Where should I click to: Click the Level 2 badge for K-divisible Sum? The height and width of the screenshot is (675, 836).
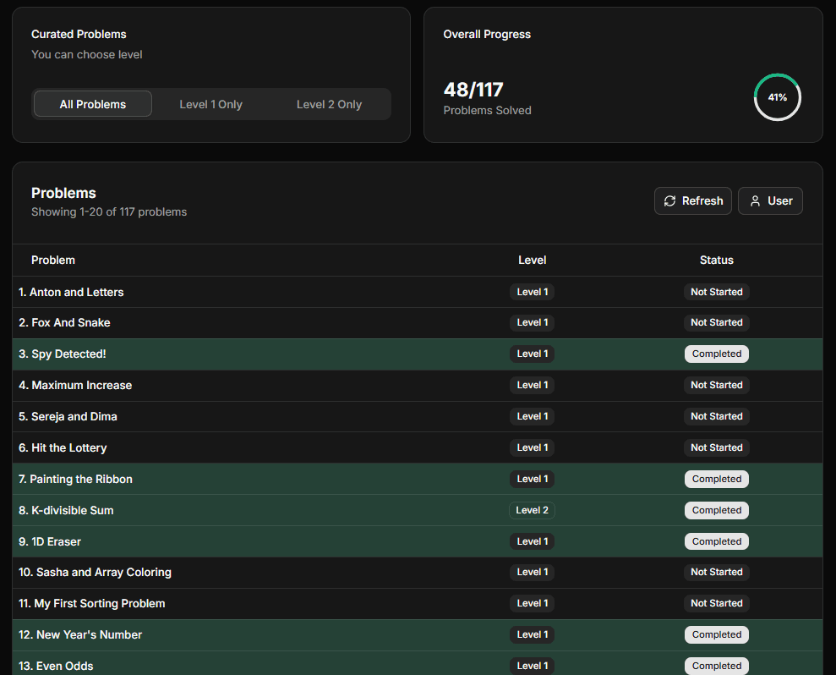click(x=532, y=510)
